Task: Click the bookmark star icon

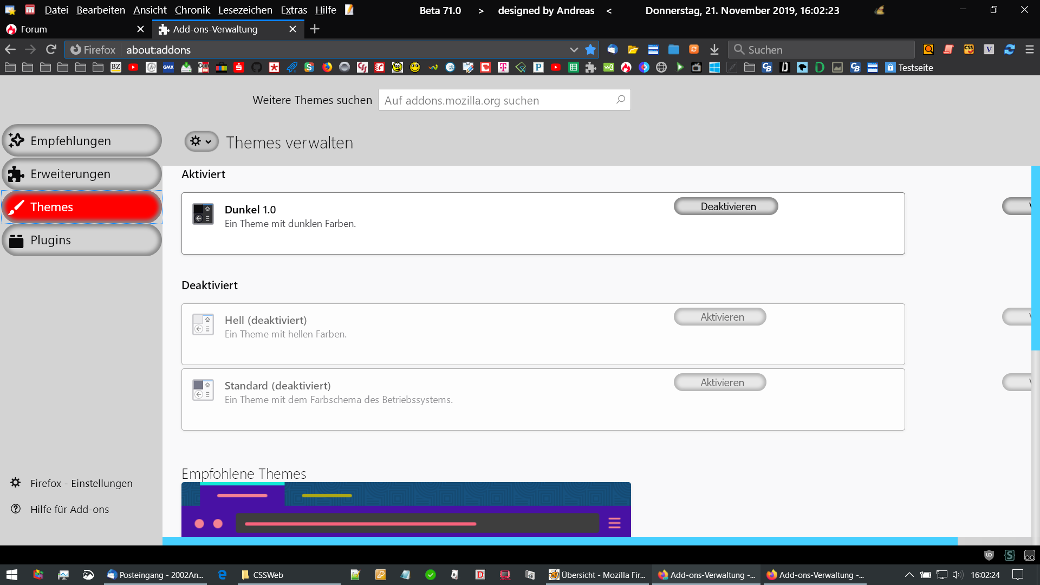Action: 590,49
